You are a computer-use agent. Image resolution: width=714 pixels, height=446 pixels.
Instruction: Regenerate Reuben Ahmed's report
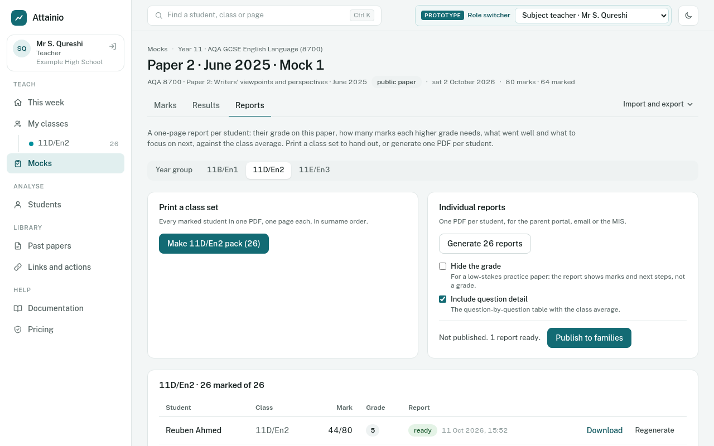pos(655,430)
